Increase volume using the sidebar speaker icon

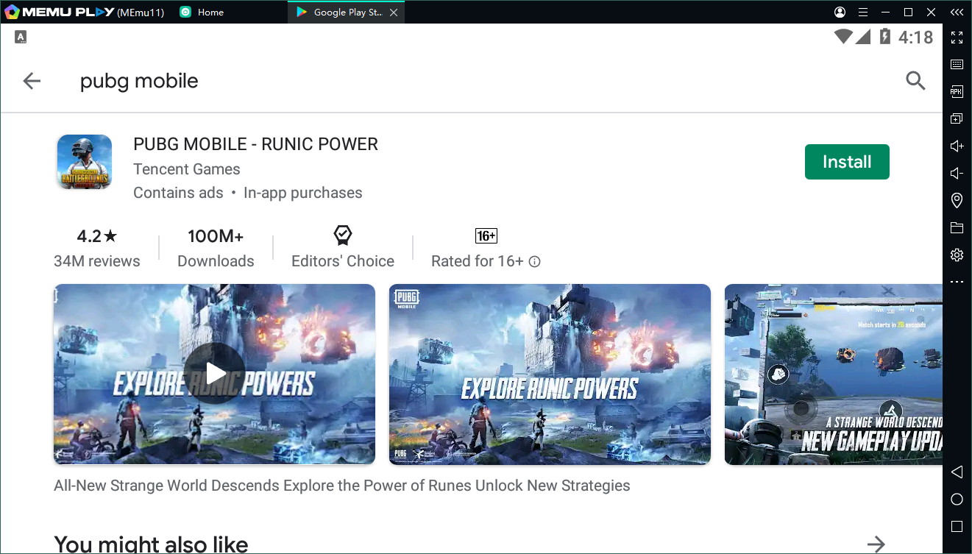pos(957,146)
